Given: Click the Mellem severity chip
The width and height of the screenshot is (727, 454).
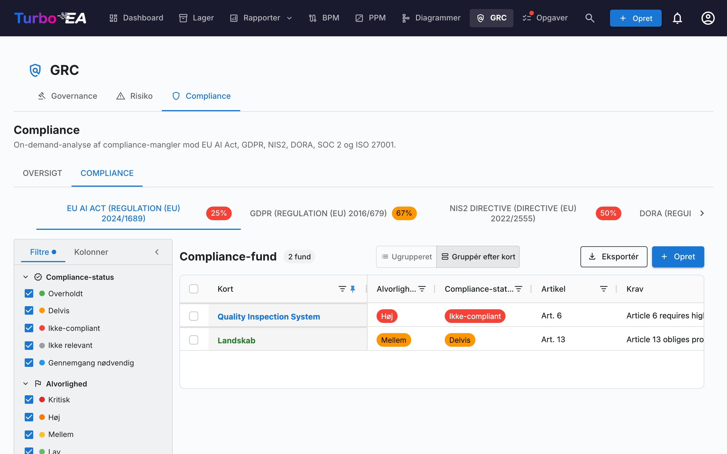Looking at the screenshot, I should 394,340.
